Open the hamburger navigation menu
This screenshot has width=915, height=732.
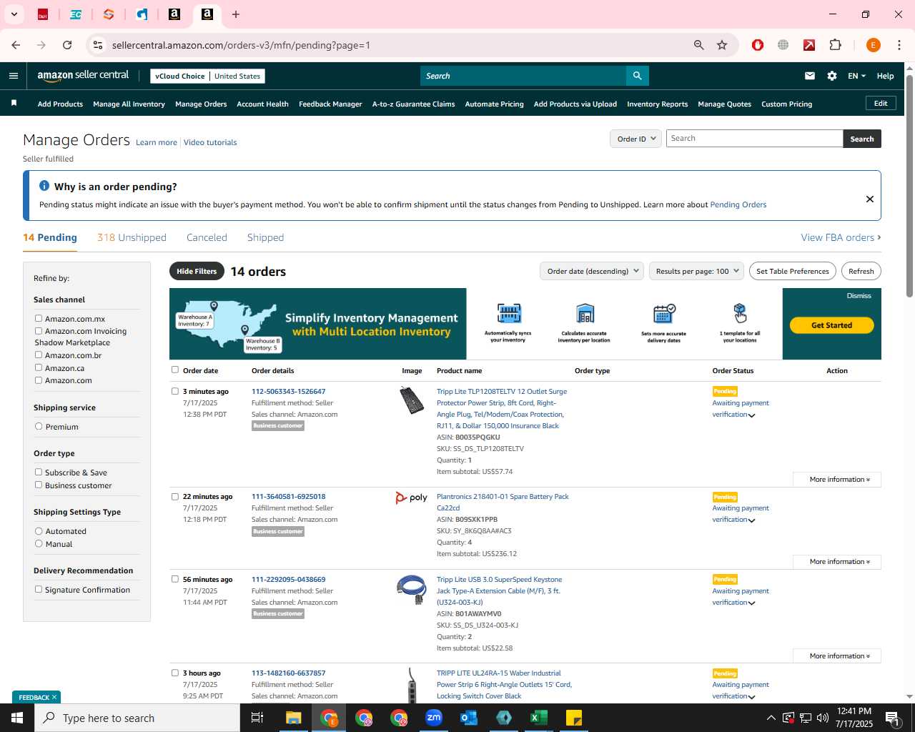(14, 76)
